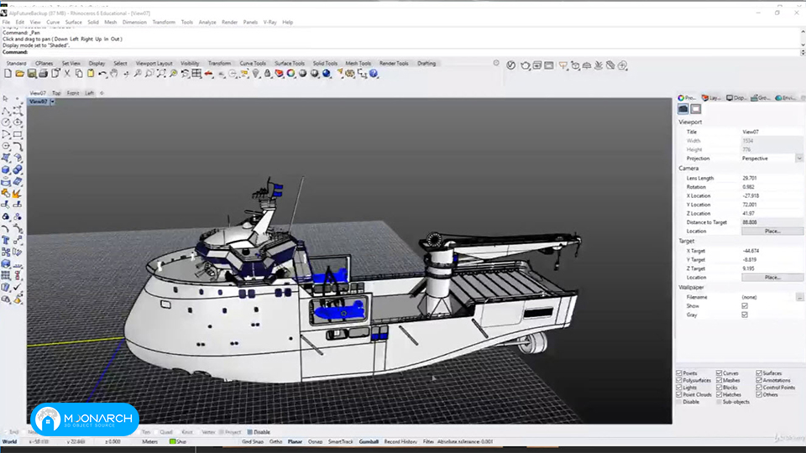Screen dimensions: 806x453
Task: Uncheck the Points selection filter
Action: [679, 372]
